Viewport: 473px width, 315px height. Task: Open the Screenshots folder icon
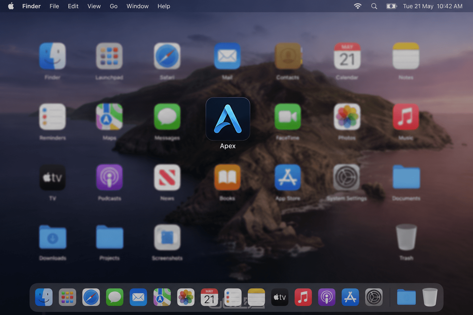pyautogui.click(x=167, y=237)
